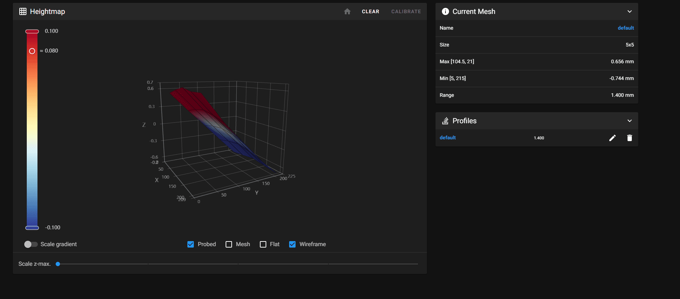This screenshot has height=299, width=680.
Task: Click the Heightmap grid icon
Action: [x=23, y=11]
